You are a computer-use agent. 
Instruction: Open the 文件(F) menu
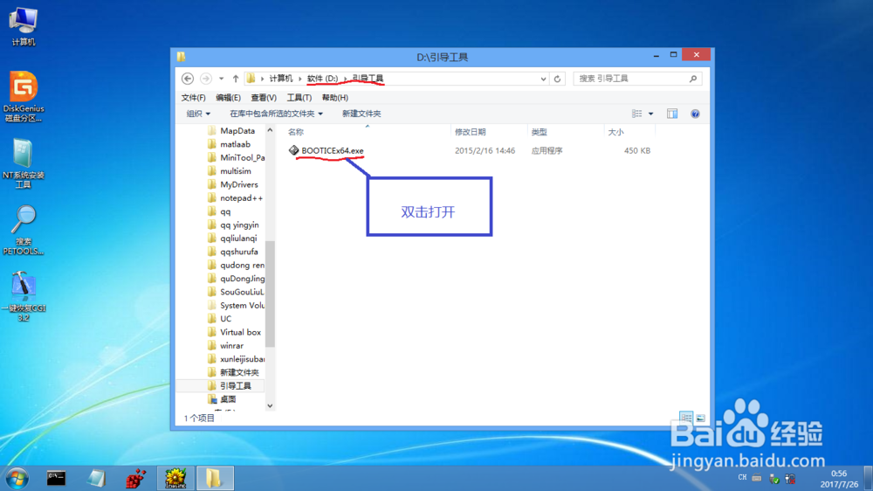(193, 98)
